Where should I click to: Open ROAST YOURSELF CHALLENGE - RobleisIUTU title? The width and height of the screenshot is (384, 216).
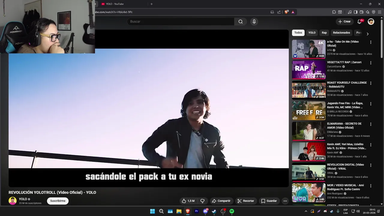(347, 85)
